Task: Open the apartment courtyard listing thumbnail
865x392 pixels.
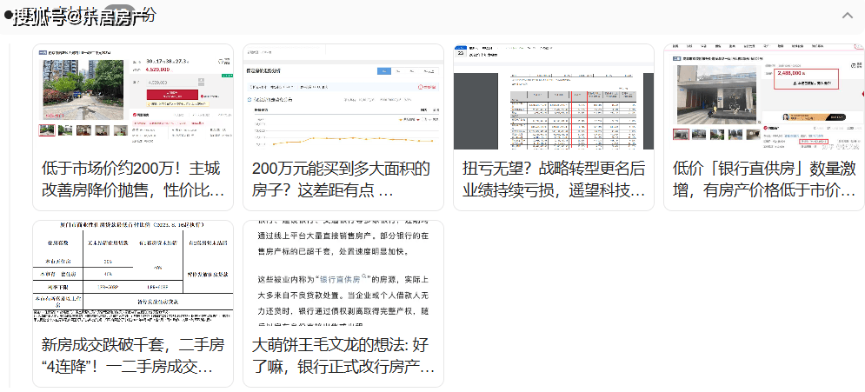Action: (x=85, y=88)
